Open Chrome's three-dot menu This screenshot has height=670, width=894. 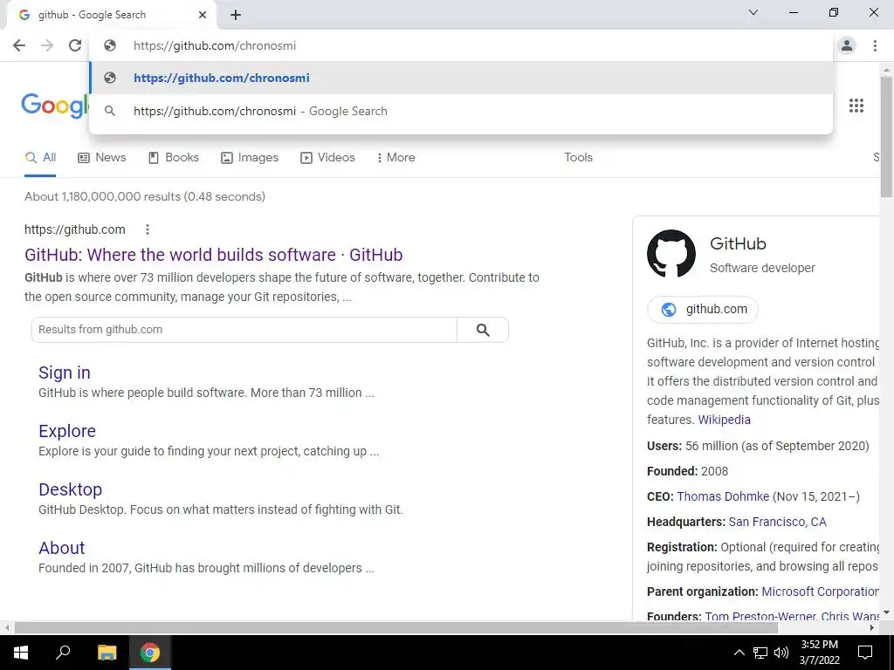[875, 45]
